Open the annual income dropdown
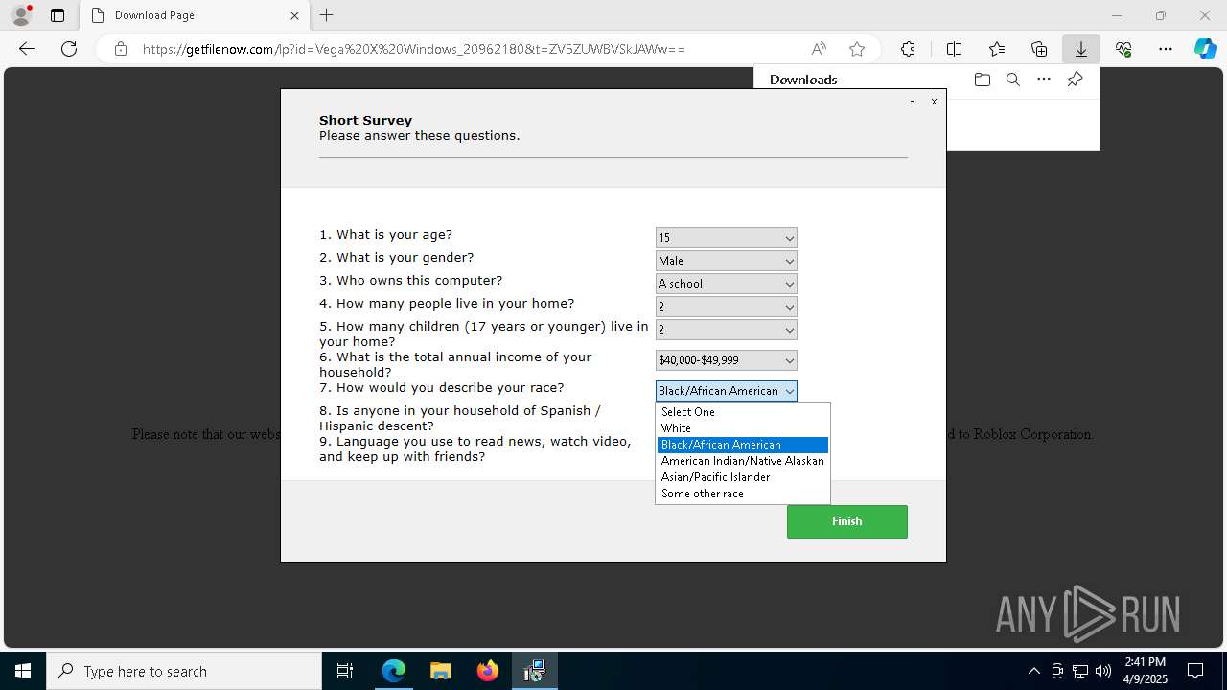This screenshot has height=690, width=1227. click(727, 360)
